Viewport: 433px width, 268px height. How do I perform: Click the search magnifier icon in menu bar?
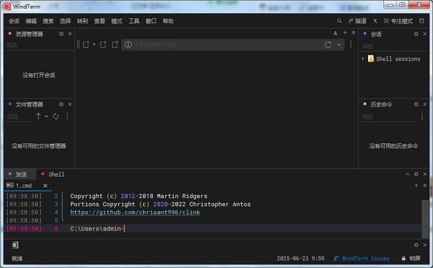(339, 21)
